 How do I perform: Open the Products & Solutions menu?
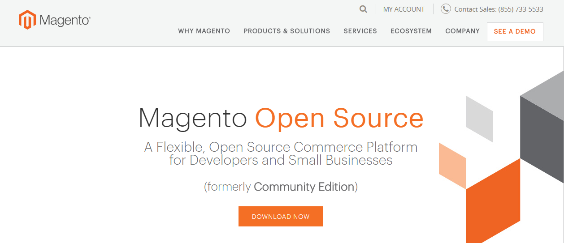pos(287,31)
